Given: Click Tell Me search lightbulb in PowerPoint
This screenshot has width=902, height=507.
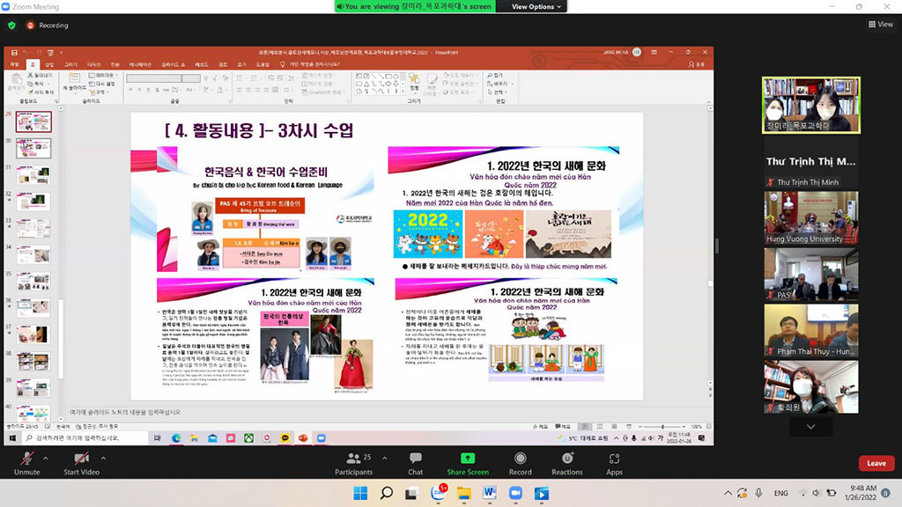Looking at the screenshot, I should point(282,64).
